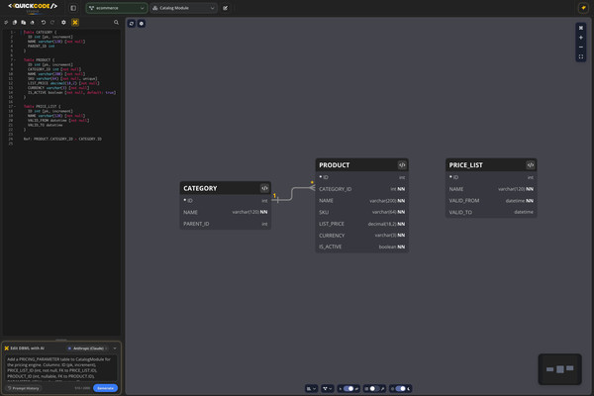Toggle the light/dark theme switch

(x=400, y=388)
